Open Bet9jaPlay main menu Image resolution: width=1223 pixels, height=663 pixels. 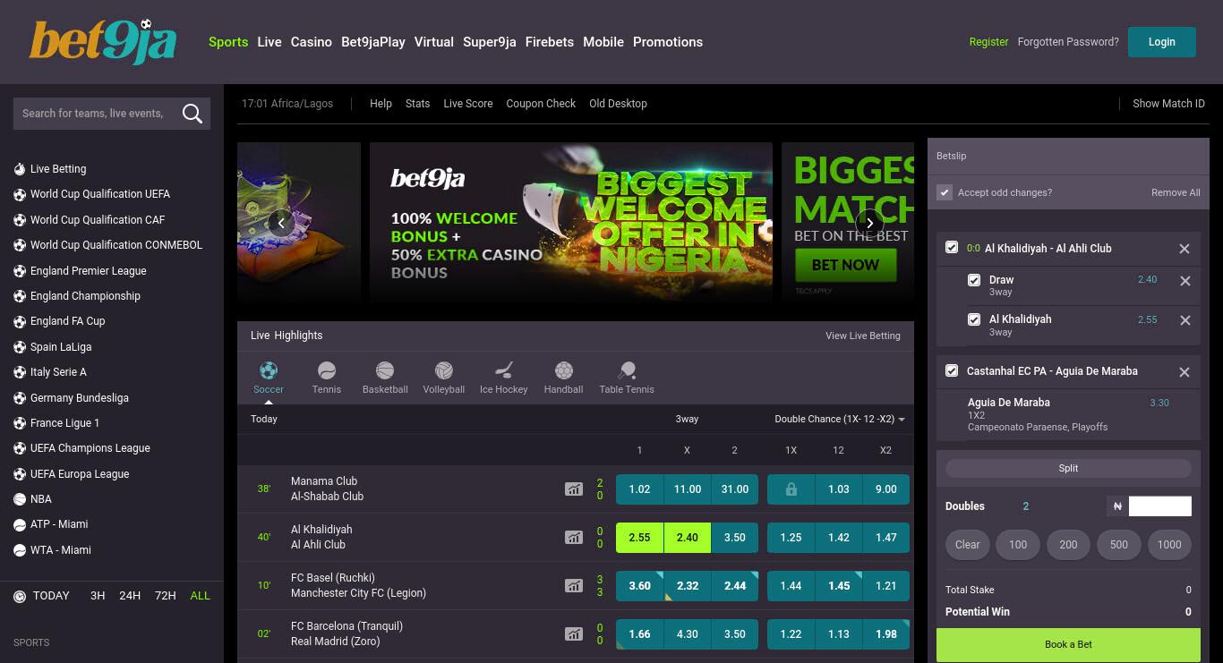[373, 42]
